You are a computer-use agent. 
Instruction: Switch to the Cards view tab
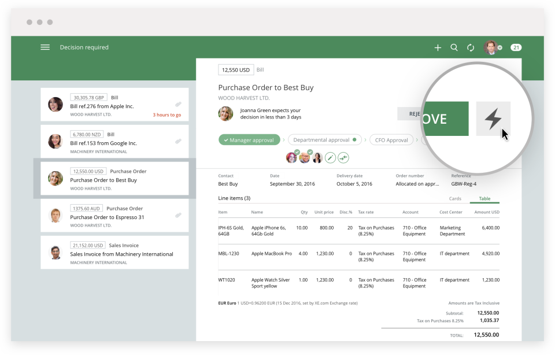(455, 198)
